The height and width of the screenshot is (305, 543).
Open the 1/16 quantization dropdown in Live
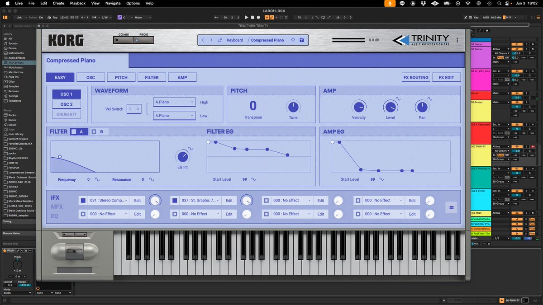(105, 17)
